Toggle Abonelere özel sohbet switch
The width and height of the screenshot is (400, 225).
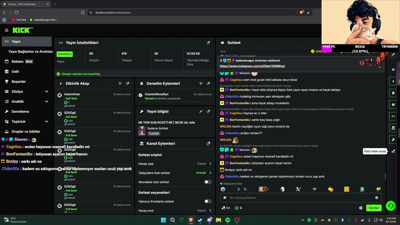[x=208, y=182]
